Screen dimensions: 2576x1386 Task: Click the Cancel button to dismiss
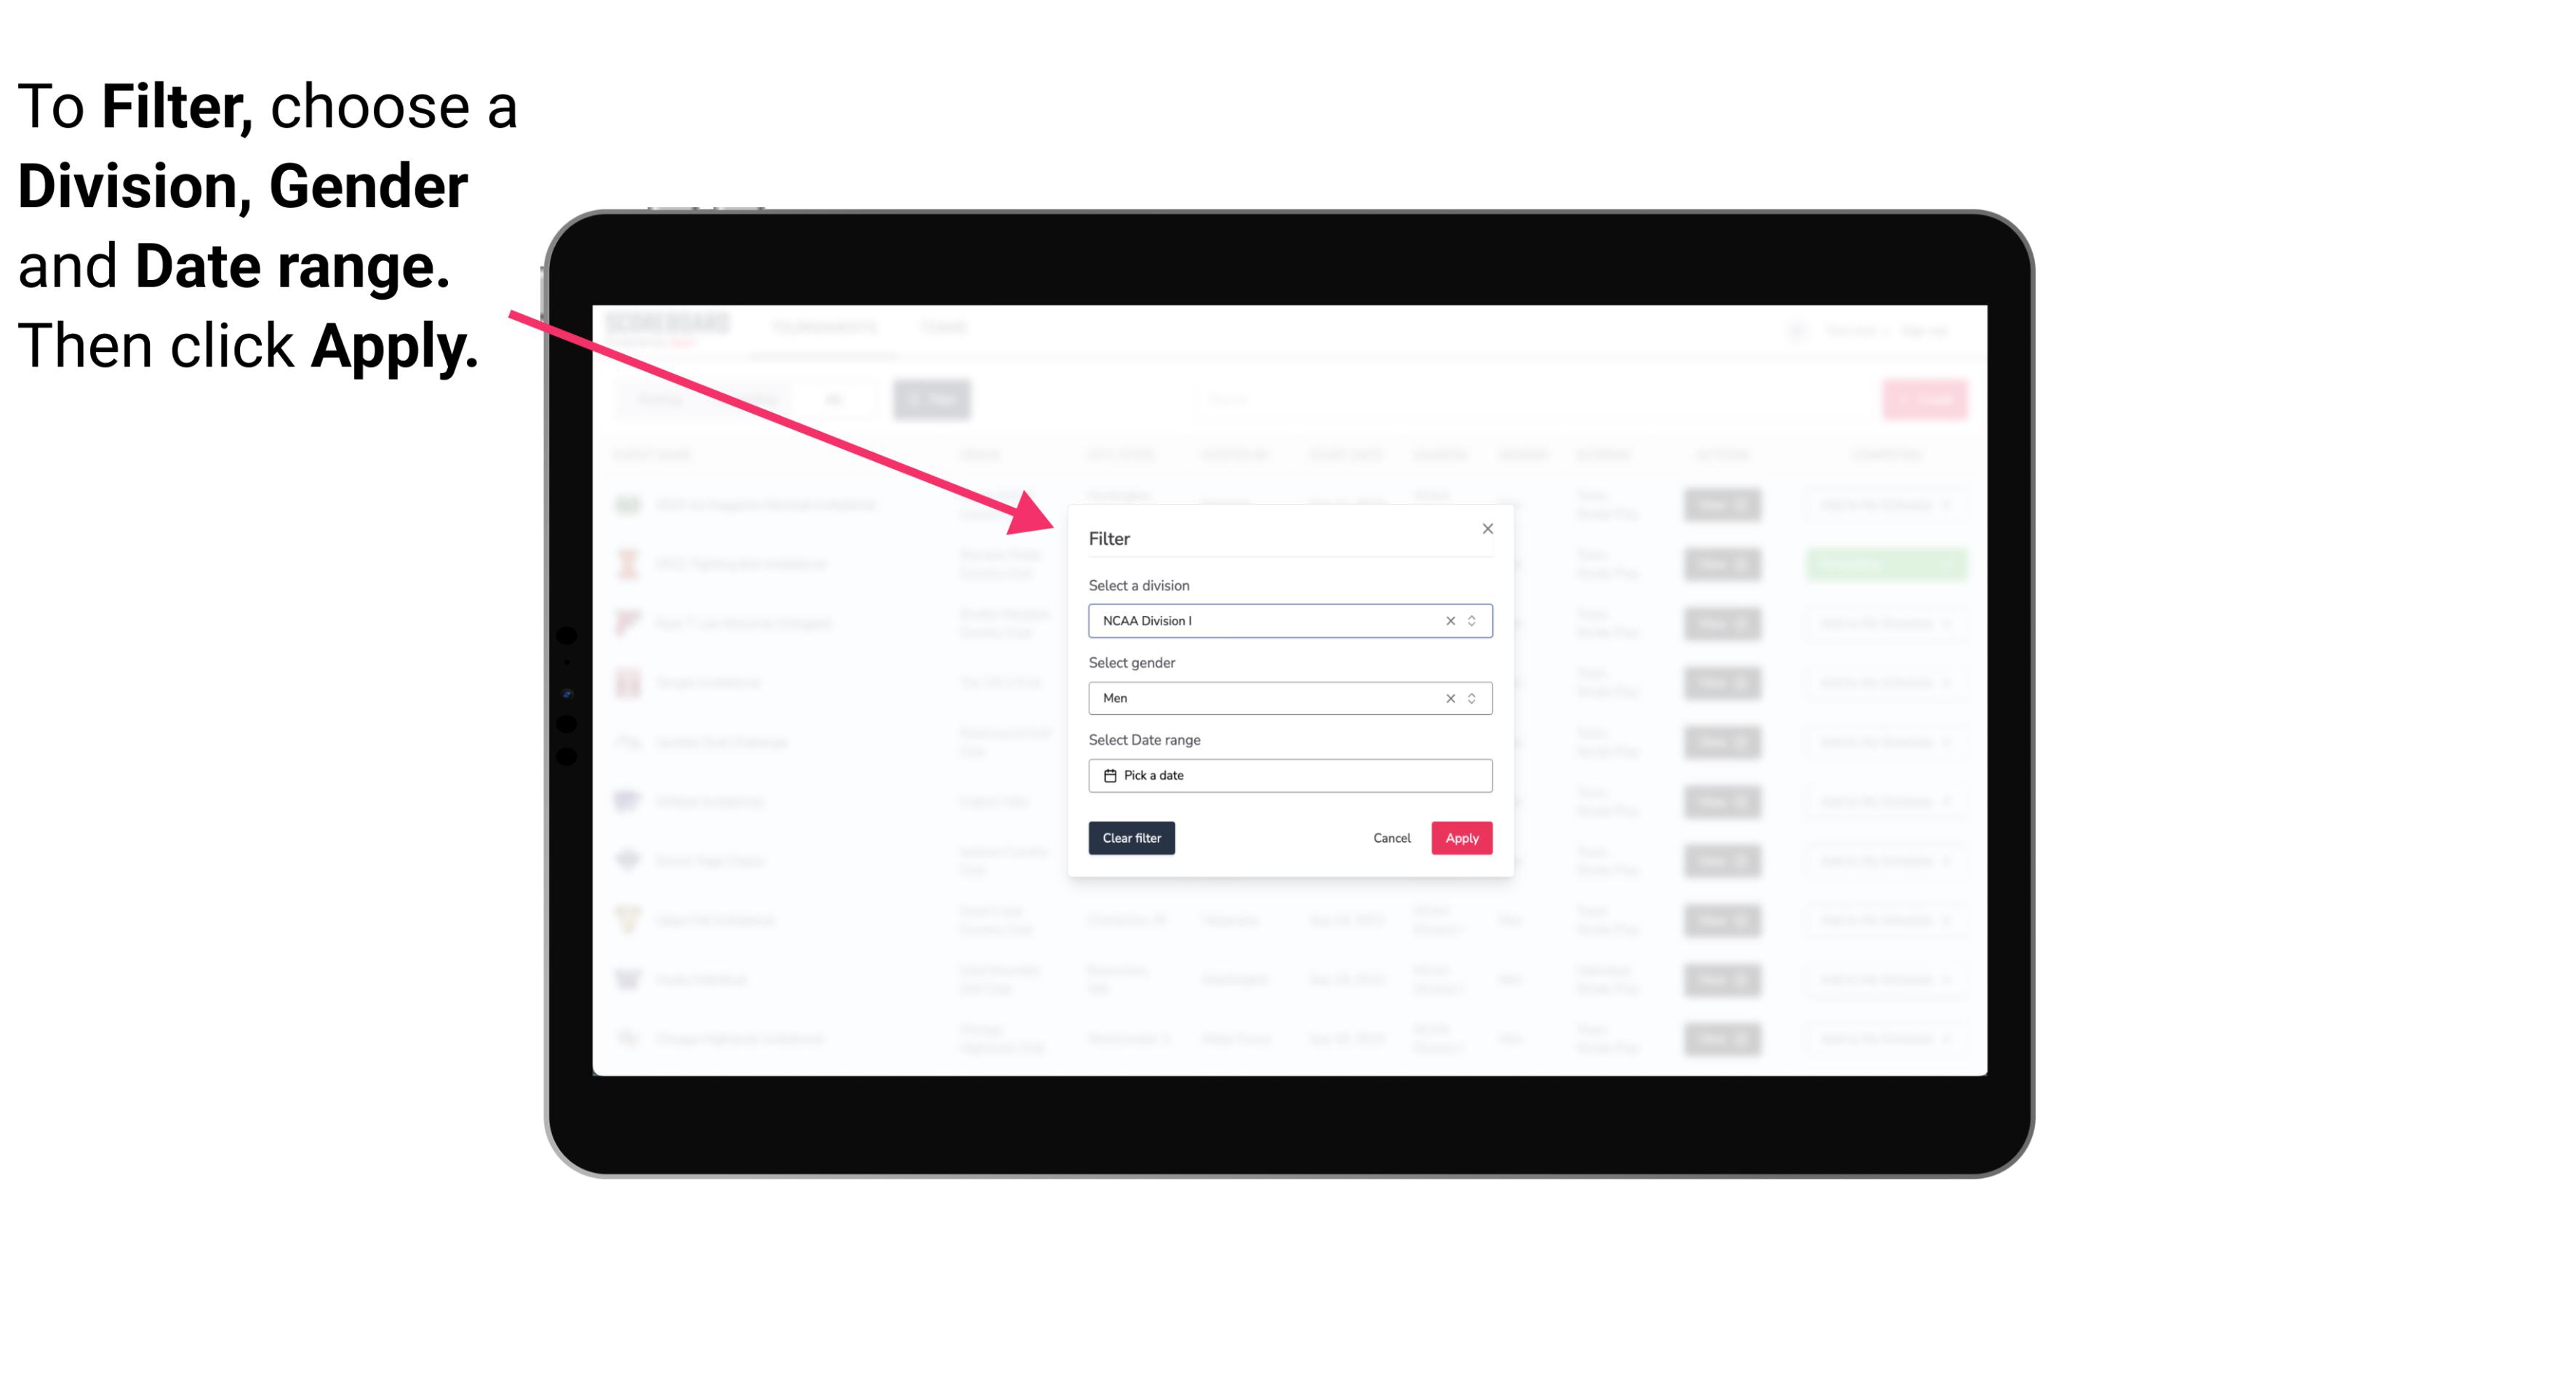click(x=1393, y=838)
